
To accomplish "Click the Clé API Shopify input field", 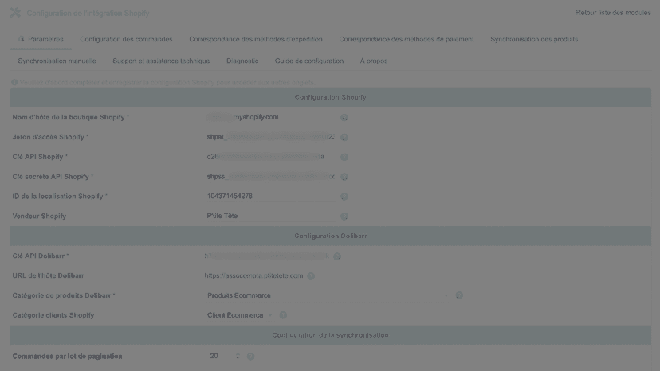I will 270,157.
